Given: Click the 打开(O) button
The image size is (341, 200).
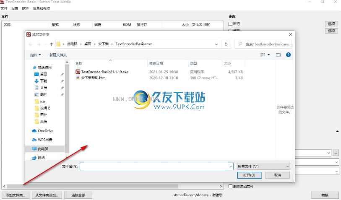Looking at the screenshot, I should coord(249,175).
